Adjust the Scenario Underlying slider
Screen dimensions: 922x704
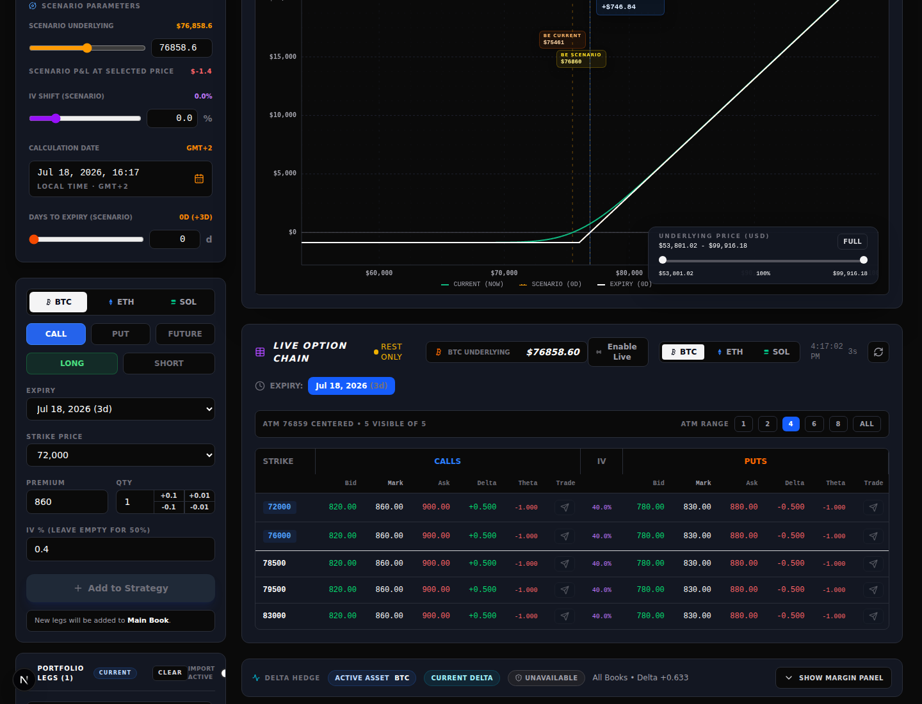point(87,48)
